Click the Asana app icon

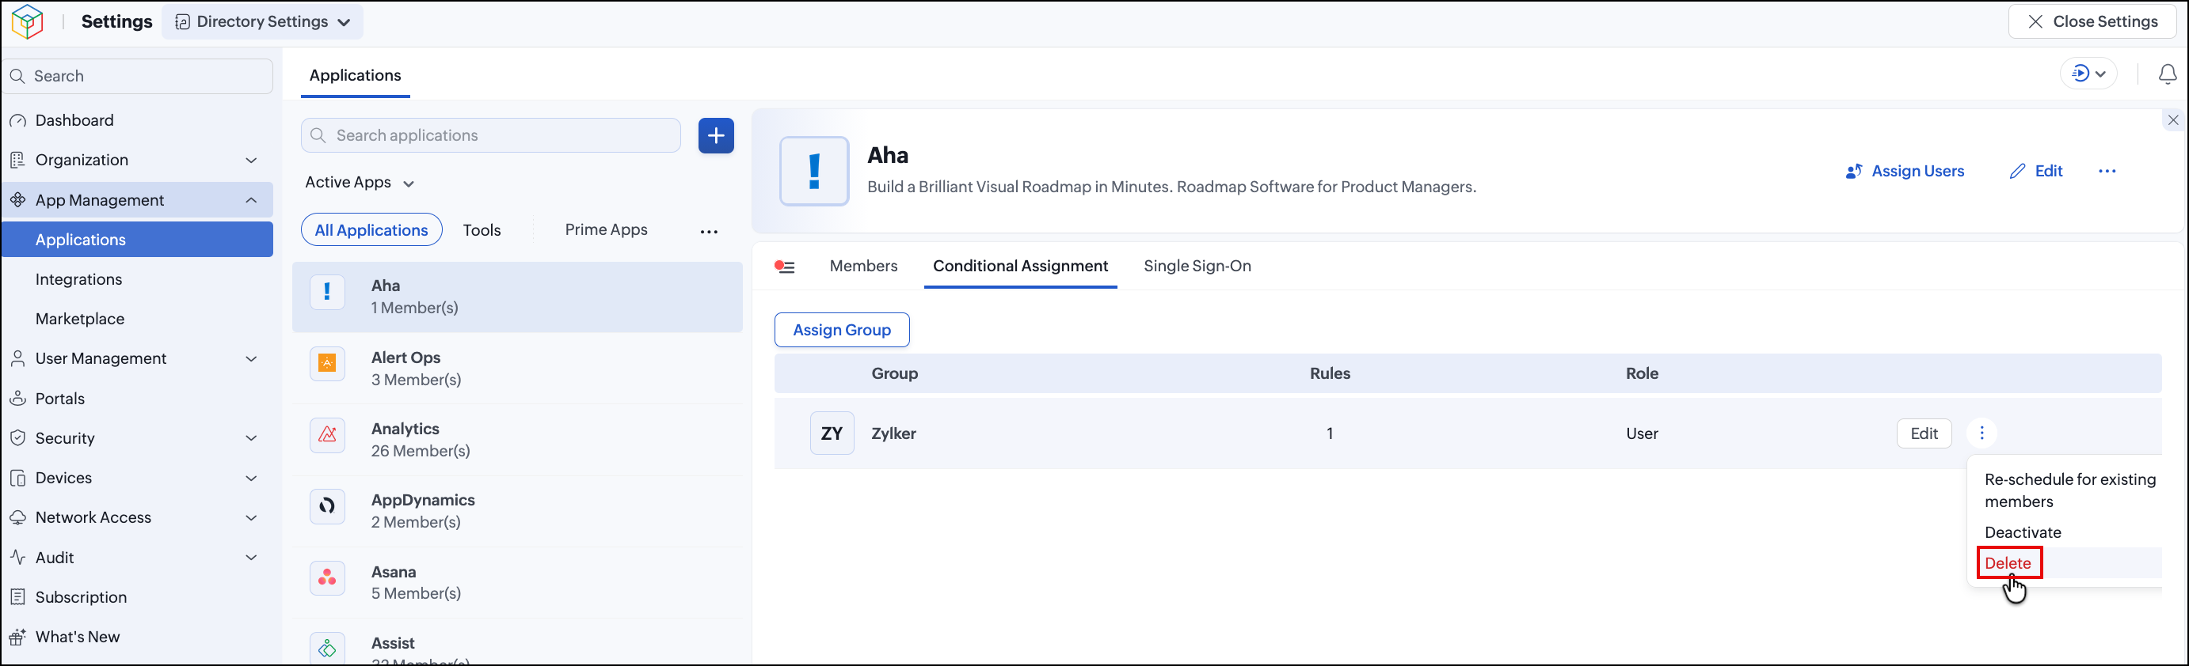327,579
